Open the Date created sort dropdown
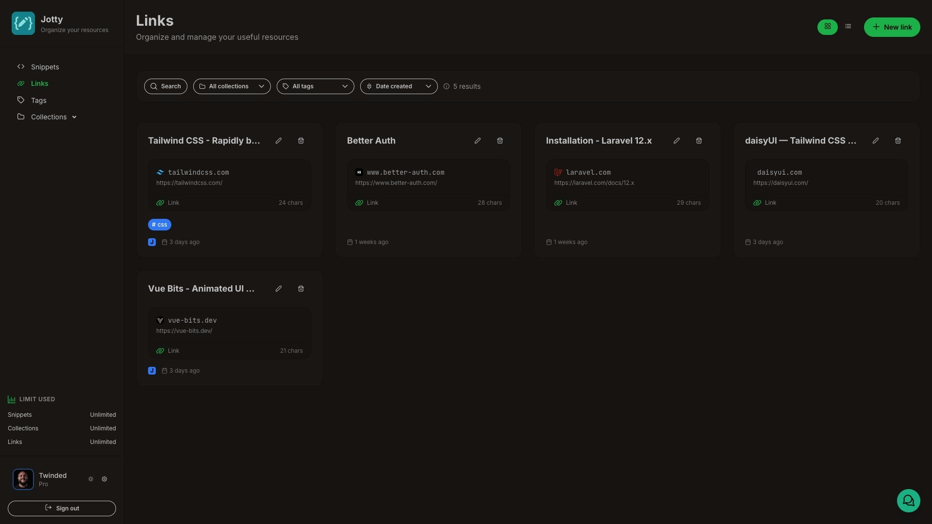The width and height of the screenshot is (932, 524). 399,86
